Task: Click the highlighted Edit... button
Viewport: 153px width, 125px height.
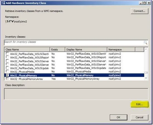Action: click(x=139, y=104)
